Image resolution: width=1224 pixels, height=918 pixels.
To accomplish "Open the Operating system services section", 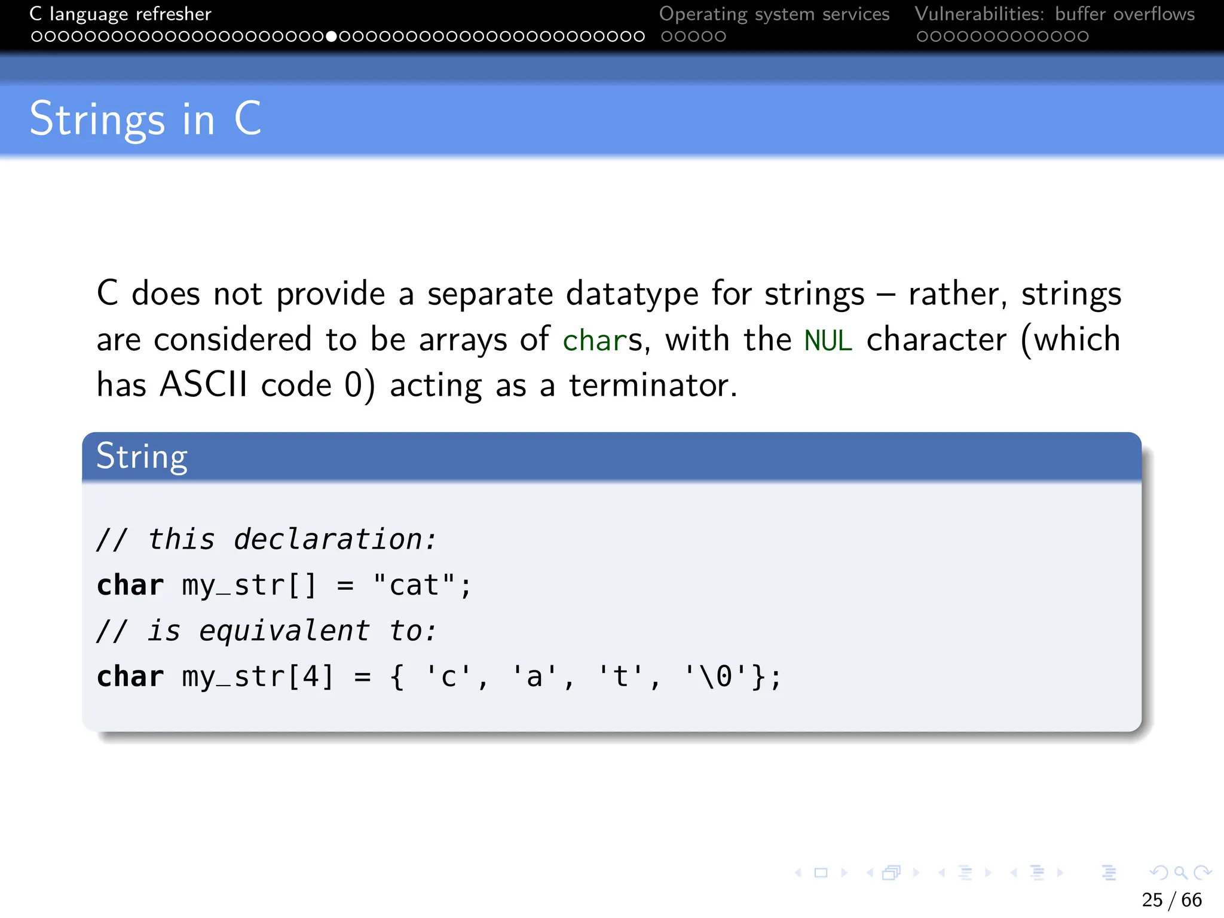I will [774, 14].
